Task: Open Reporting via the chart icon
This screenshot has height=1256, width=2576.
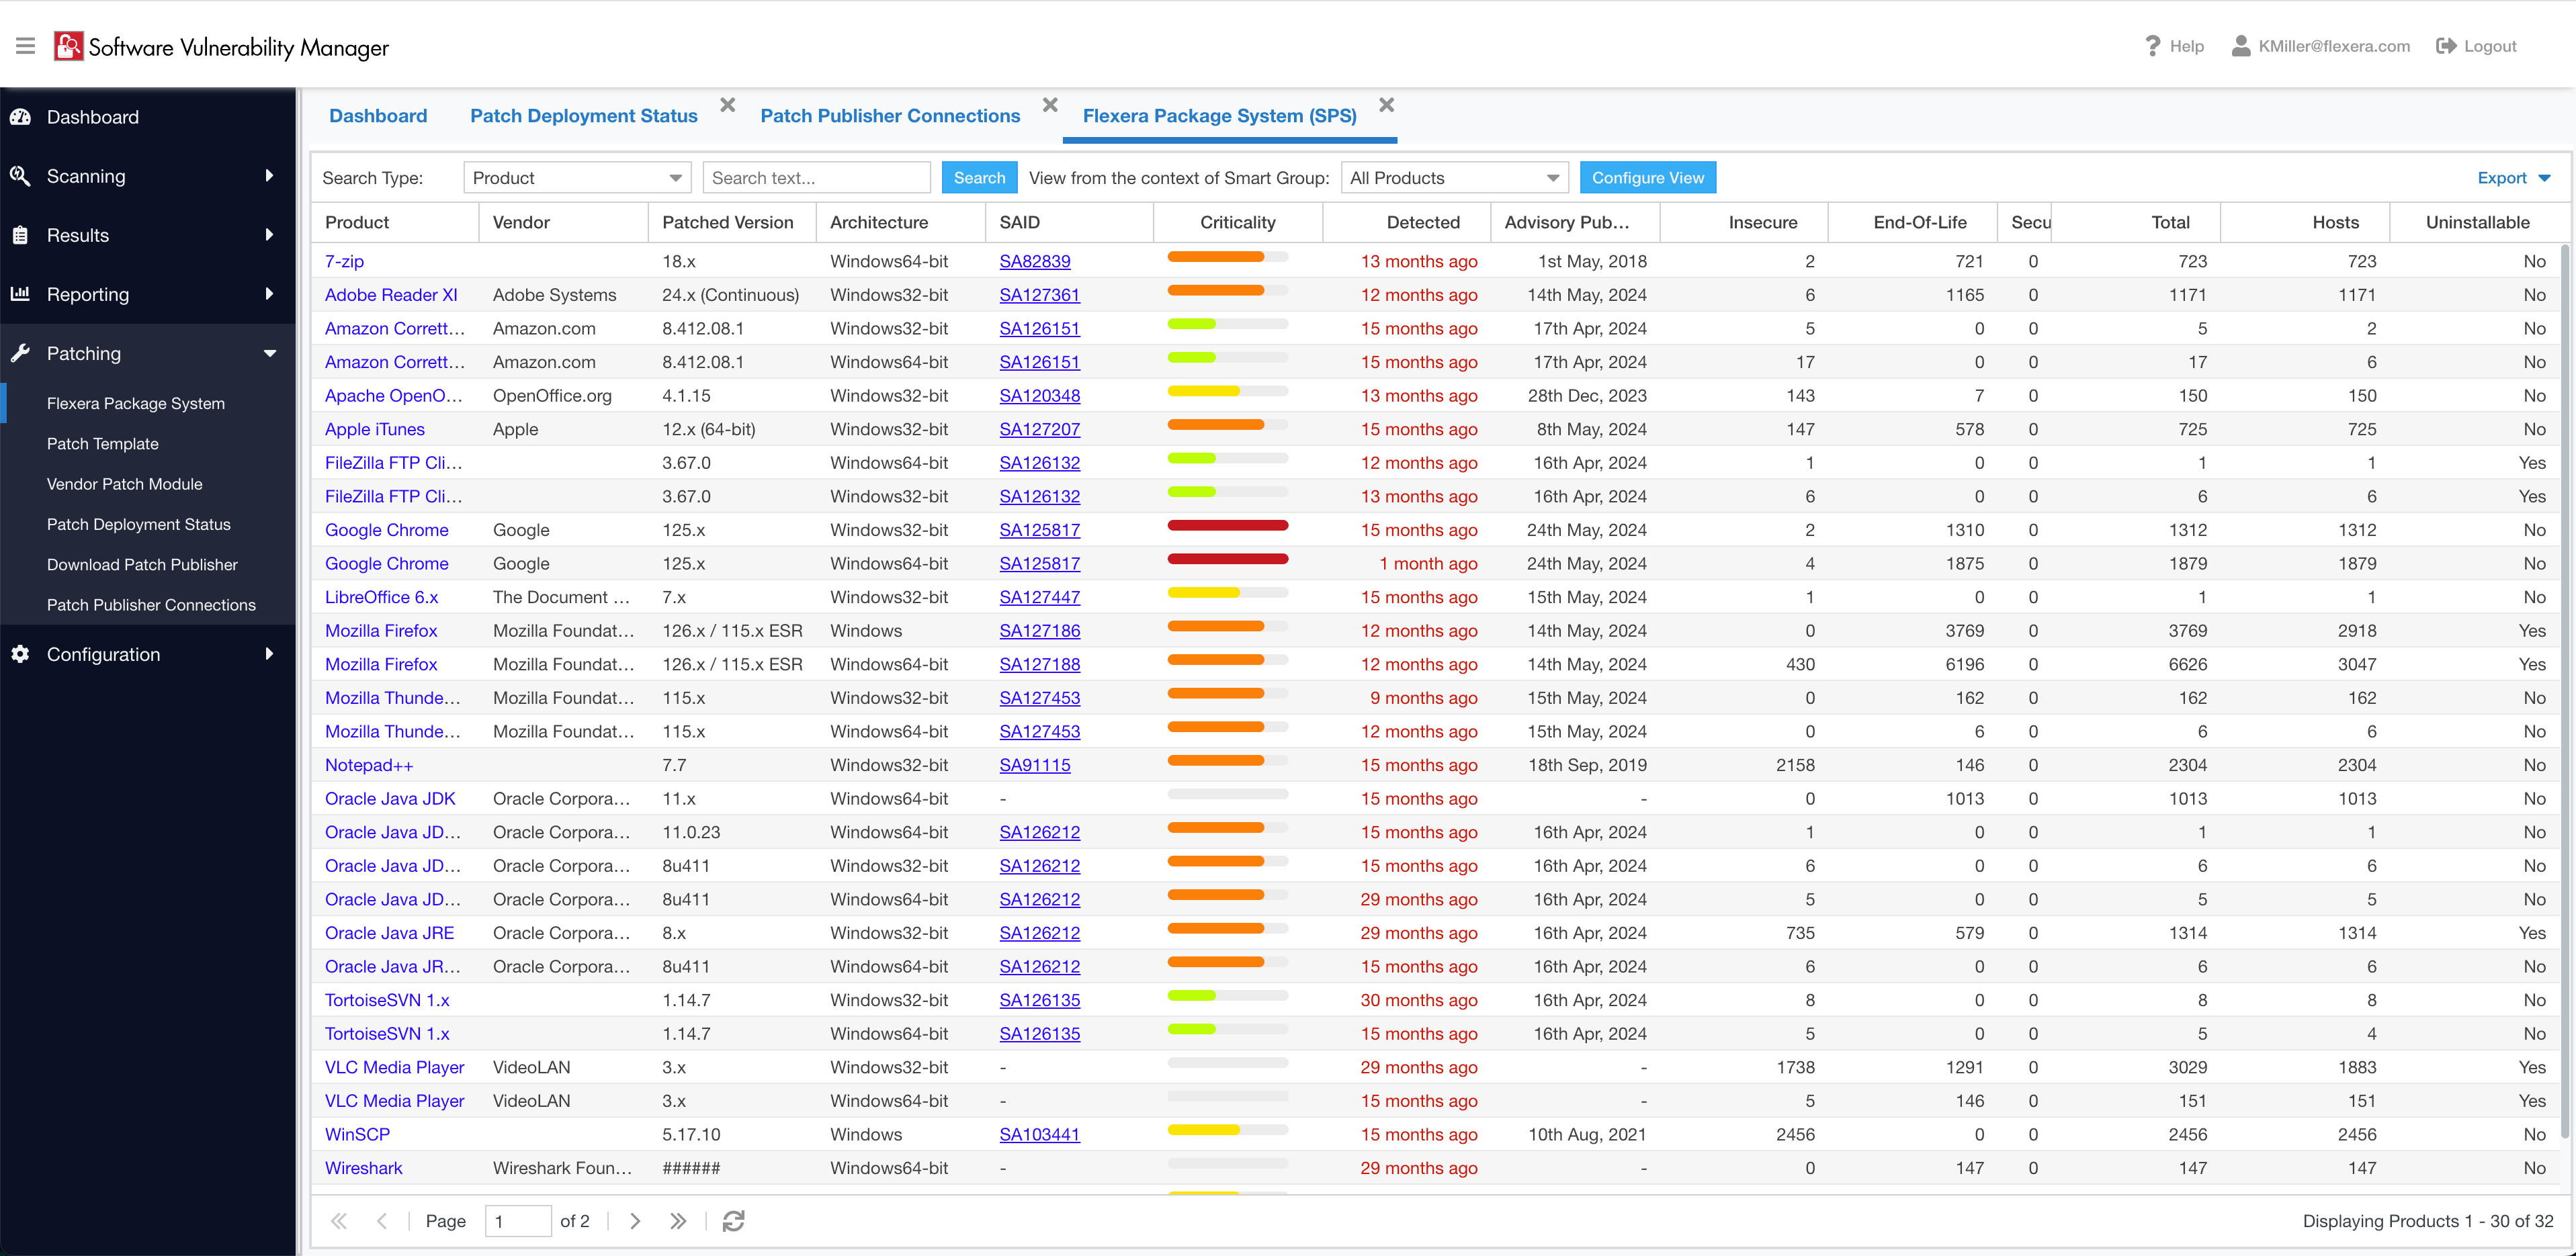Action: (21, 294)
